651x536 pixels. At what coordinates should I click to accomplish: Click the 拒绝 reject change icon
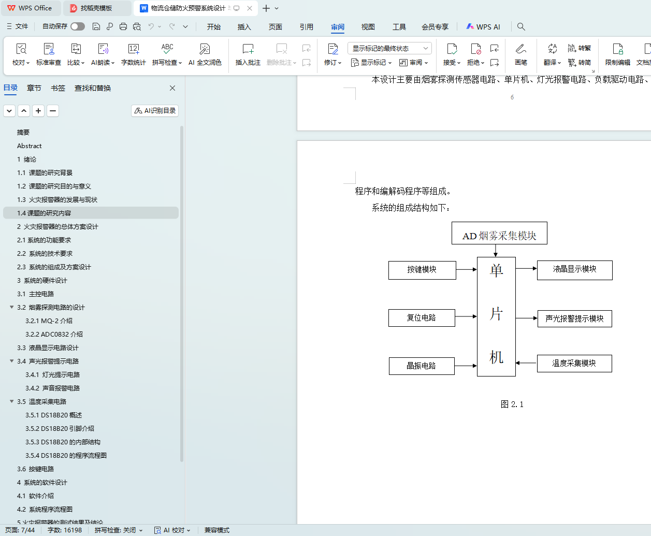(475, 49)
